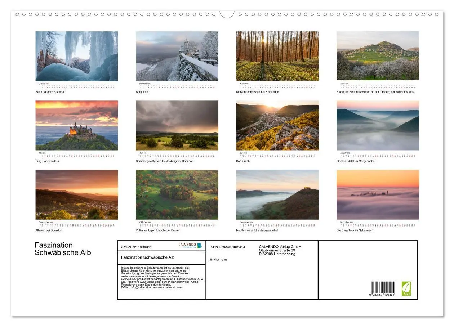Select the Burg Hohenzollern sunset picture
The image size is (454, 327).
tap(76, 125)
